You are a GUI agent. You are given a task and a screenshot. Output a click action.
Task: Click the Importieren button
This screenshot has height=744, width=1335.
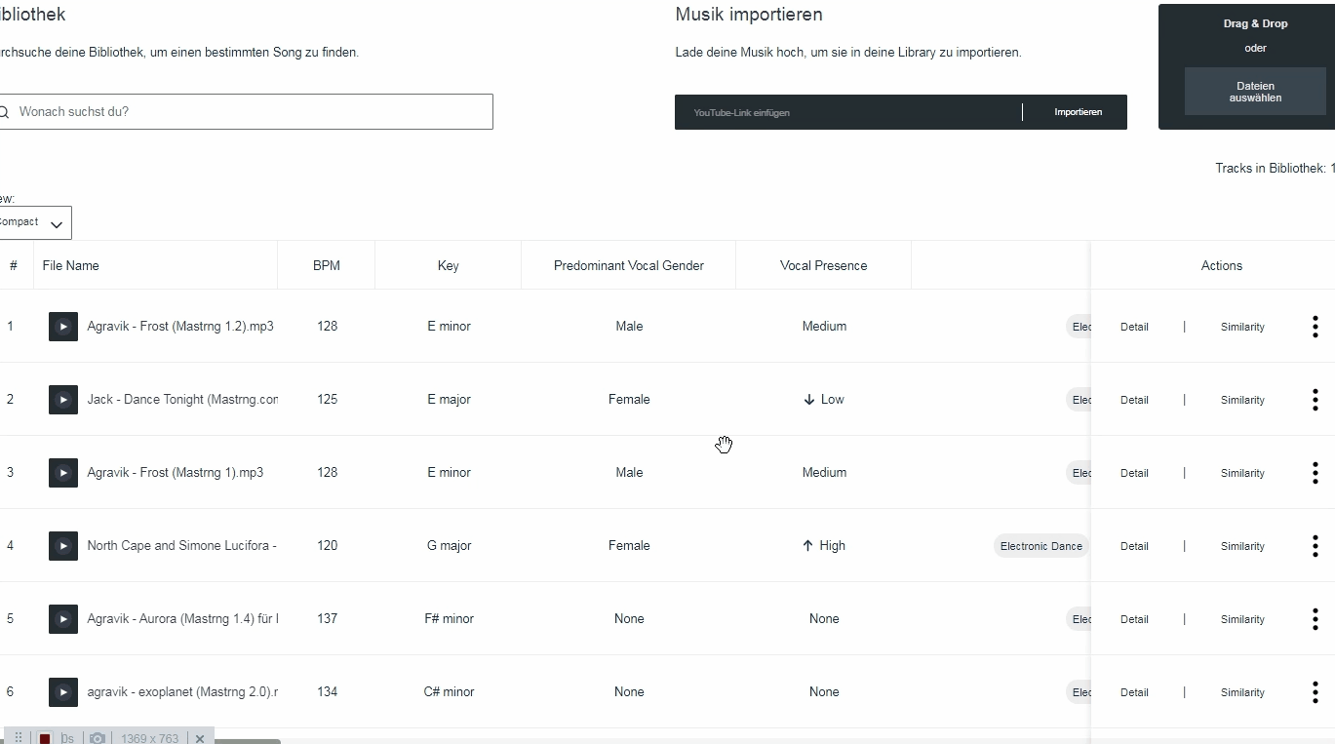click(x=1077, y=112)
